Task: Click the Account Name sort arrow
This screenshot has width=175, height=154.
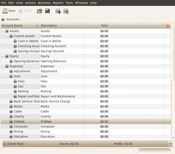Action: pyautogui.click(x=37, y=26)
